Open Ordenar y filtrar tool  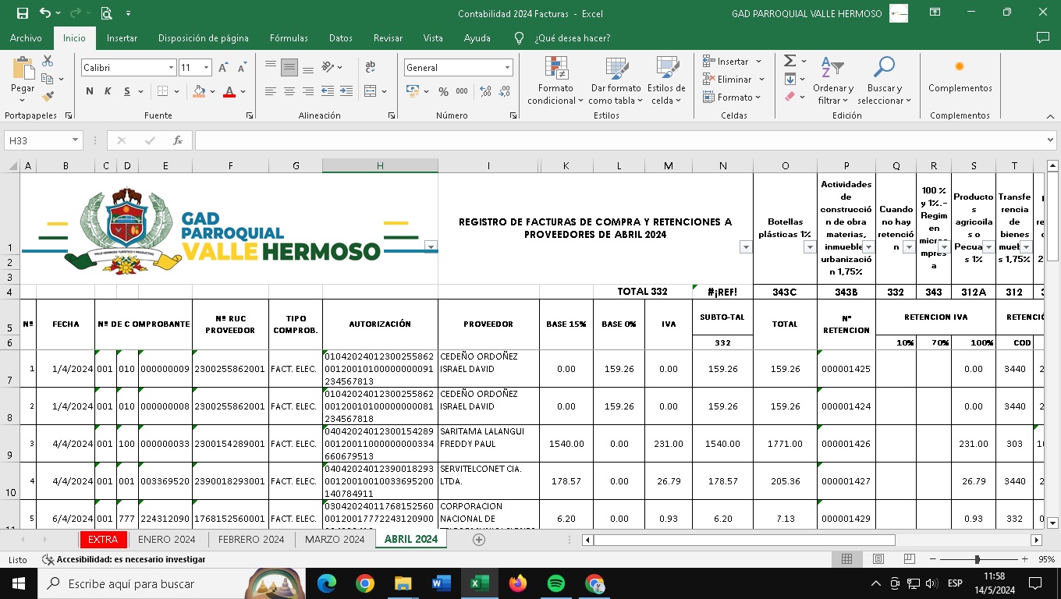(x=832, y=81)
